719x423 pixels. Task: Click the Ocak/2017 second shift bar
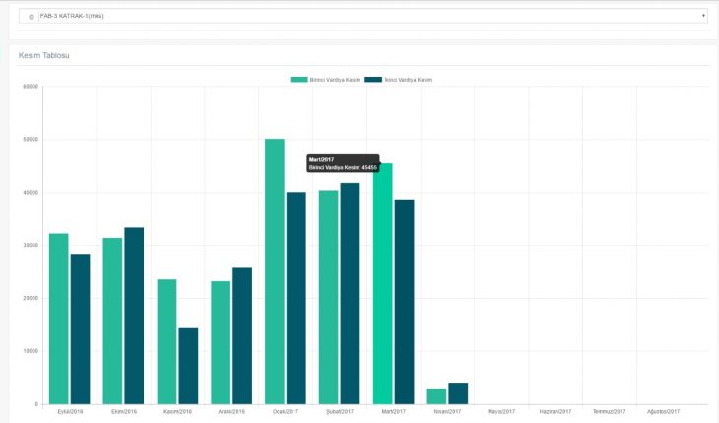tap(295, 298)
